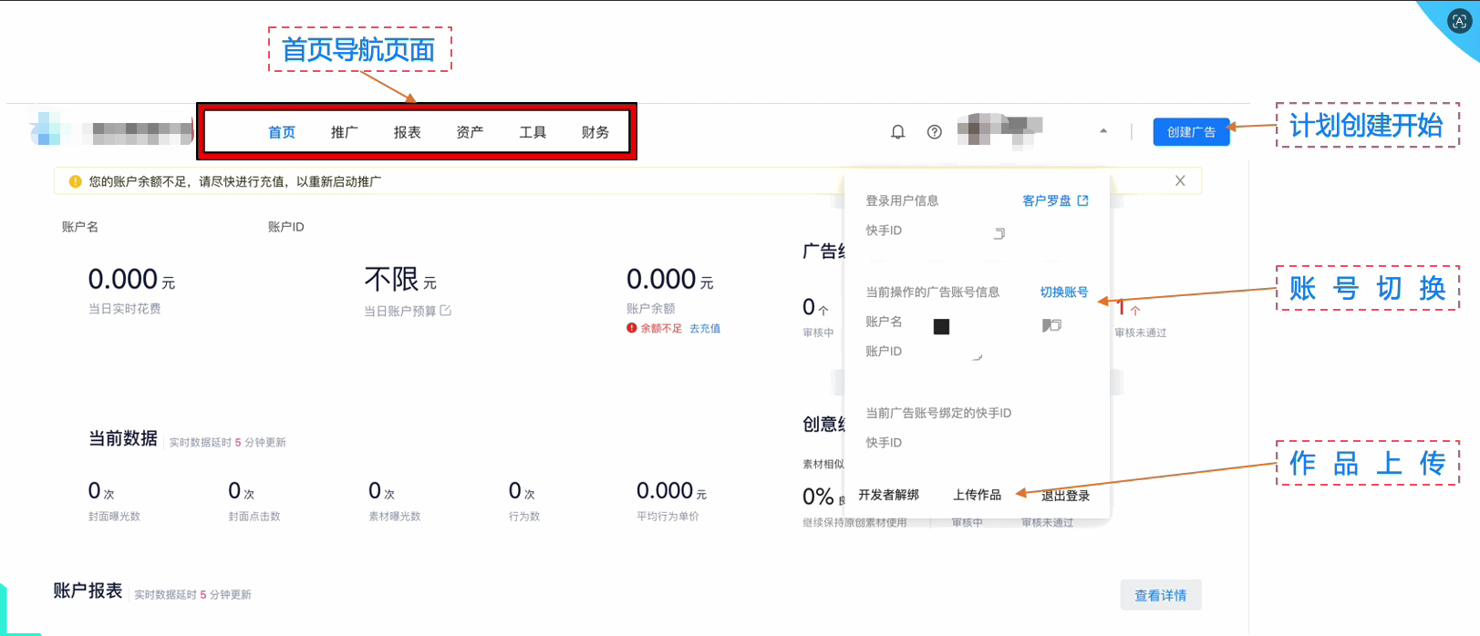1480x636 pixels.
Task: Open the 推广 navigation tab
Action: 345,132
